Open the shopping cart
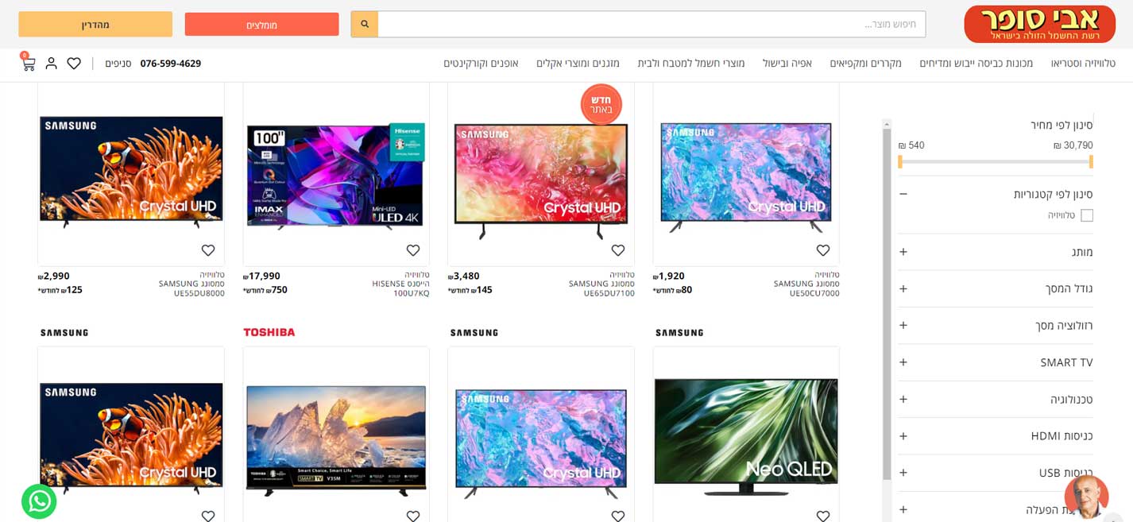The width and height of the screenshot is (1133, 522). (x=28, y=64)
